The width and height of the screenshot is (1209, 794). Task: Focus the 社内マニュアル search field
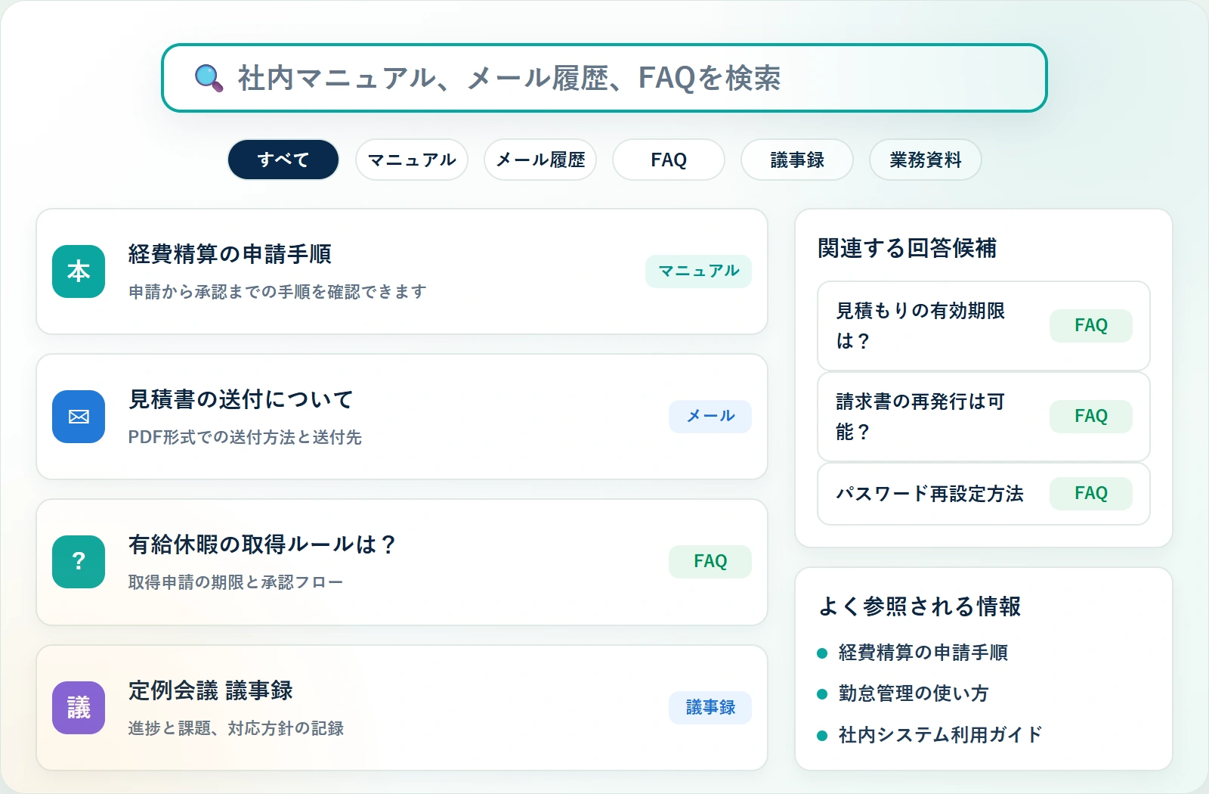click(604, 78)
